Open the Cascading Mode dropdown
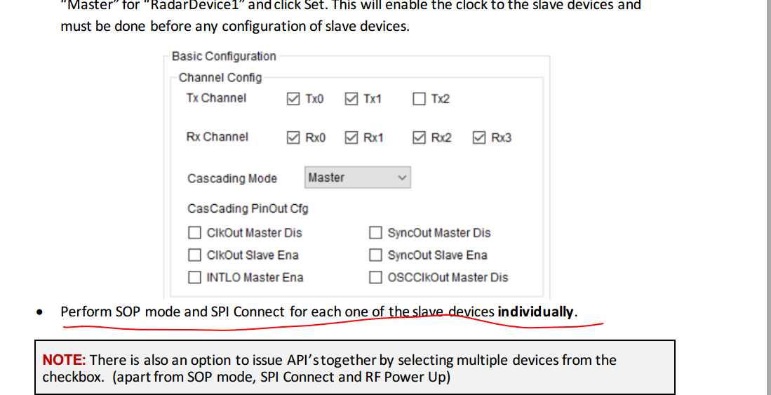This screenshot has height=395, width=771. pyautogui.click(x=358, y=178)
